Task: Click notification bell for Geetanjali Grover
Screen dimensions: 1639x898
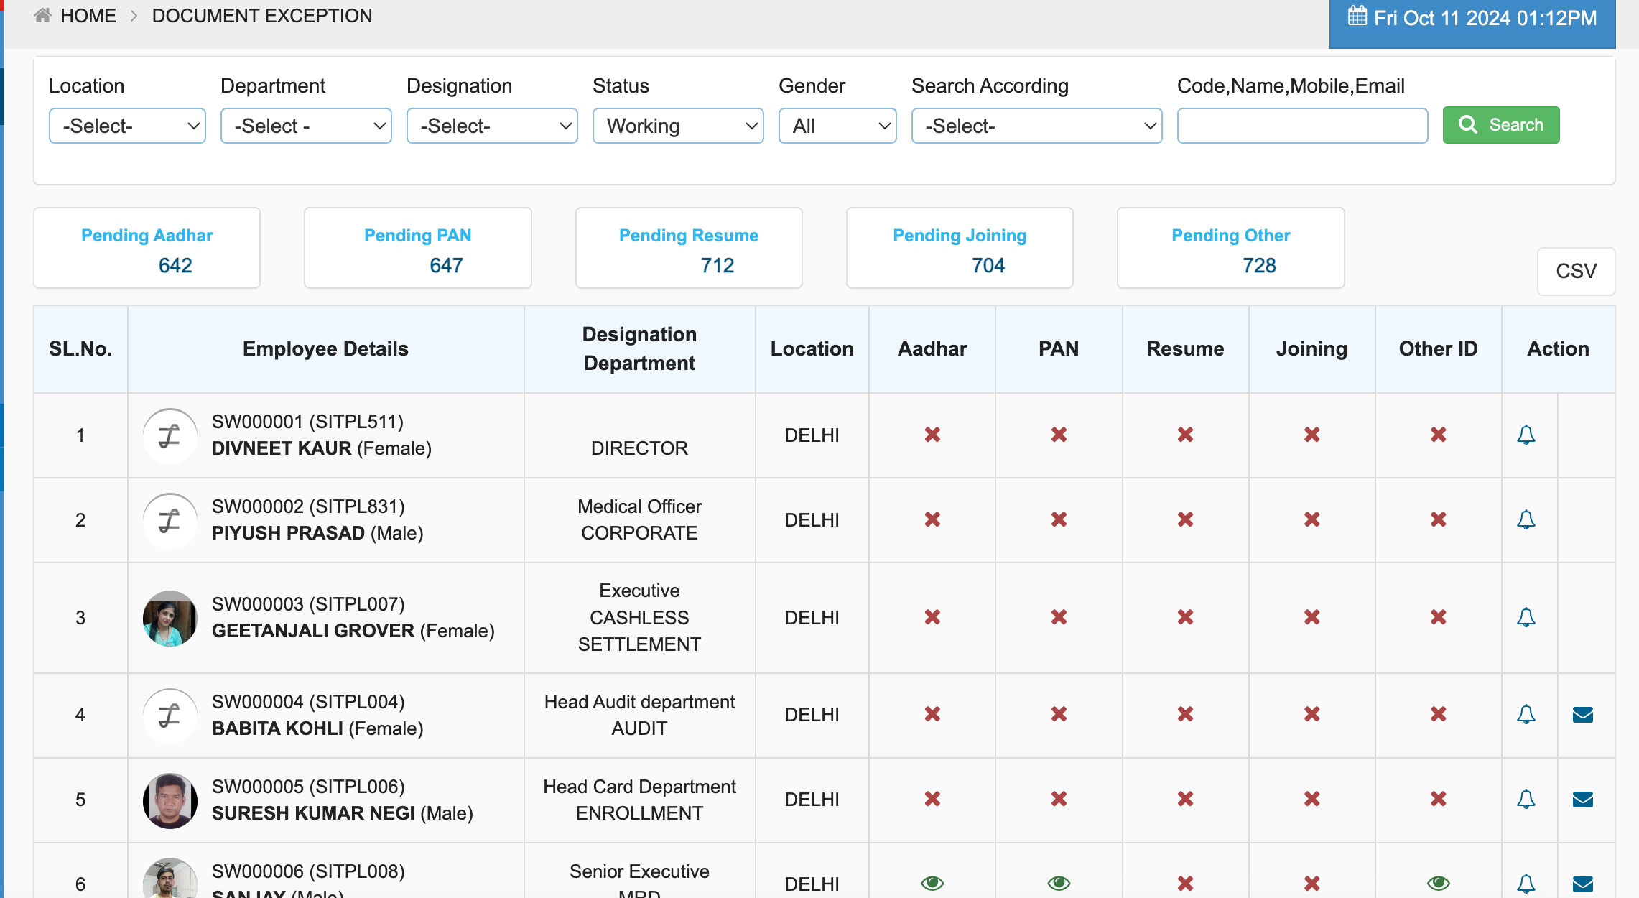Action: [1526, 617]
